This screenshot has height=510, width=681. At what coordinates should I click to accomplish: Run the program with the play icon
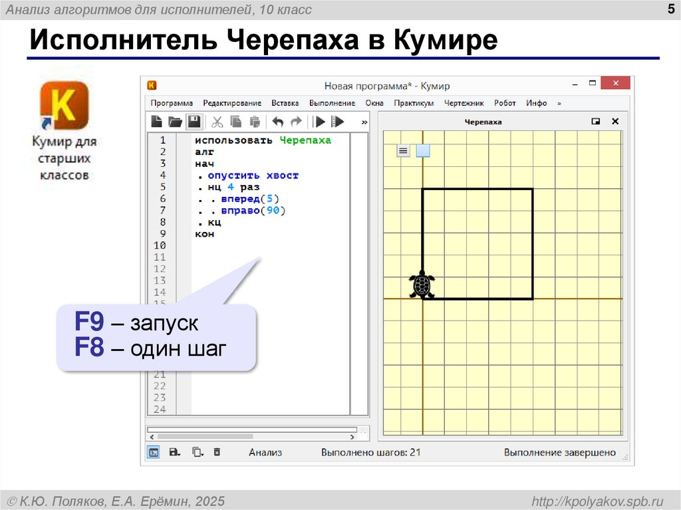[320, 122]
